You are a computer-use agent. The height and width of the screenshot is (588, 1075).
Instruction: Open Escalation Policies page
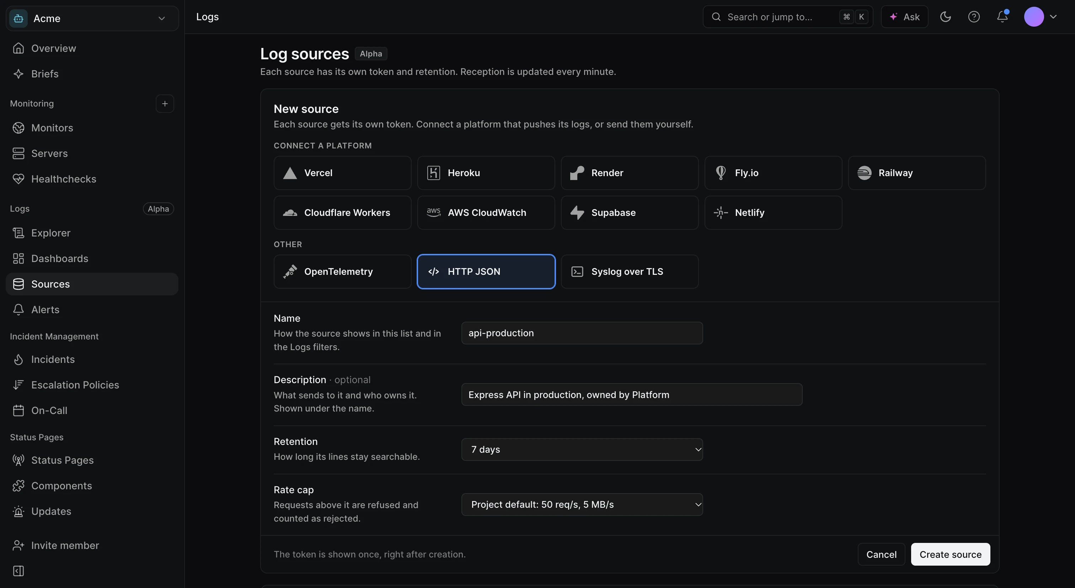coord(92,385)
